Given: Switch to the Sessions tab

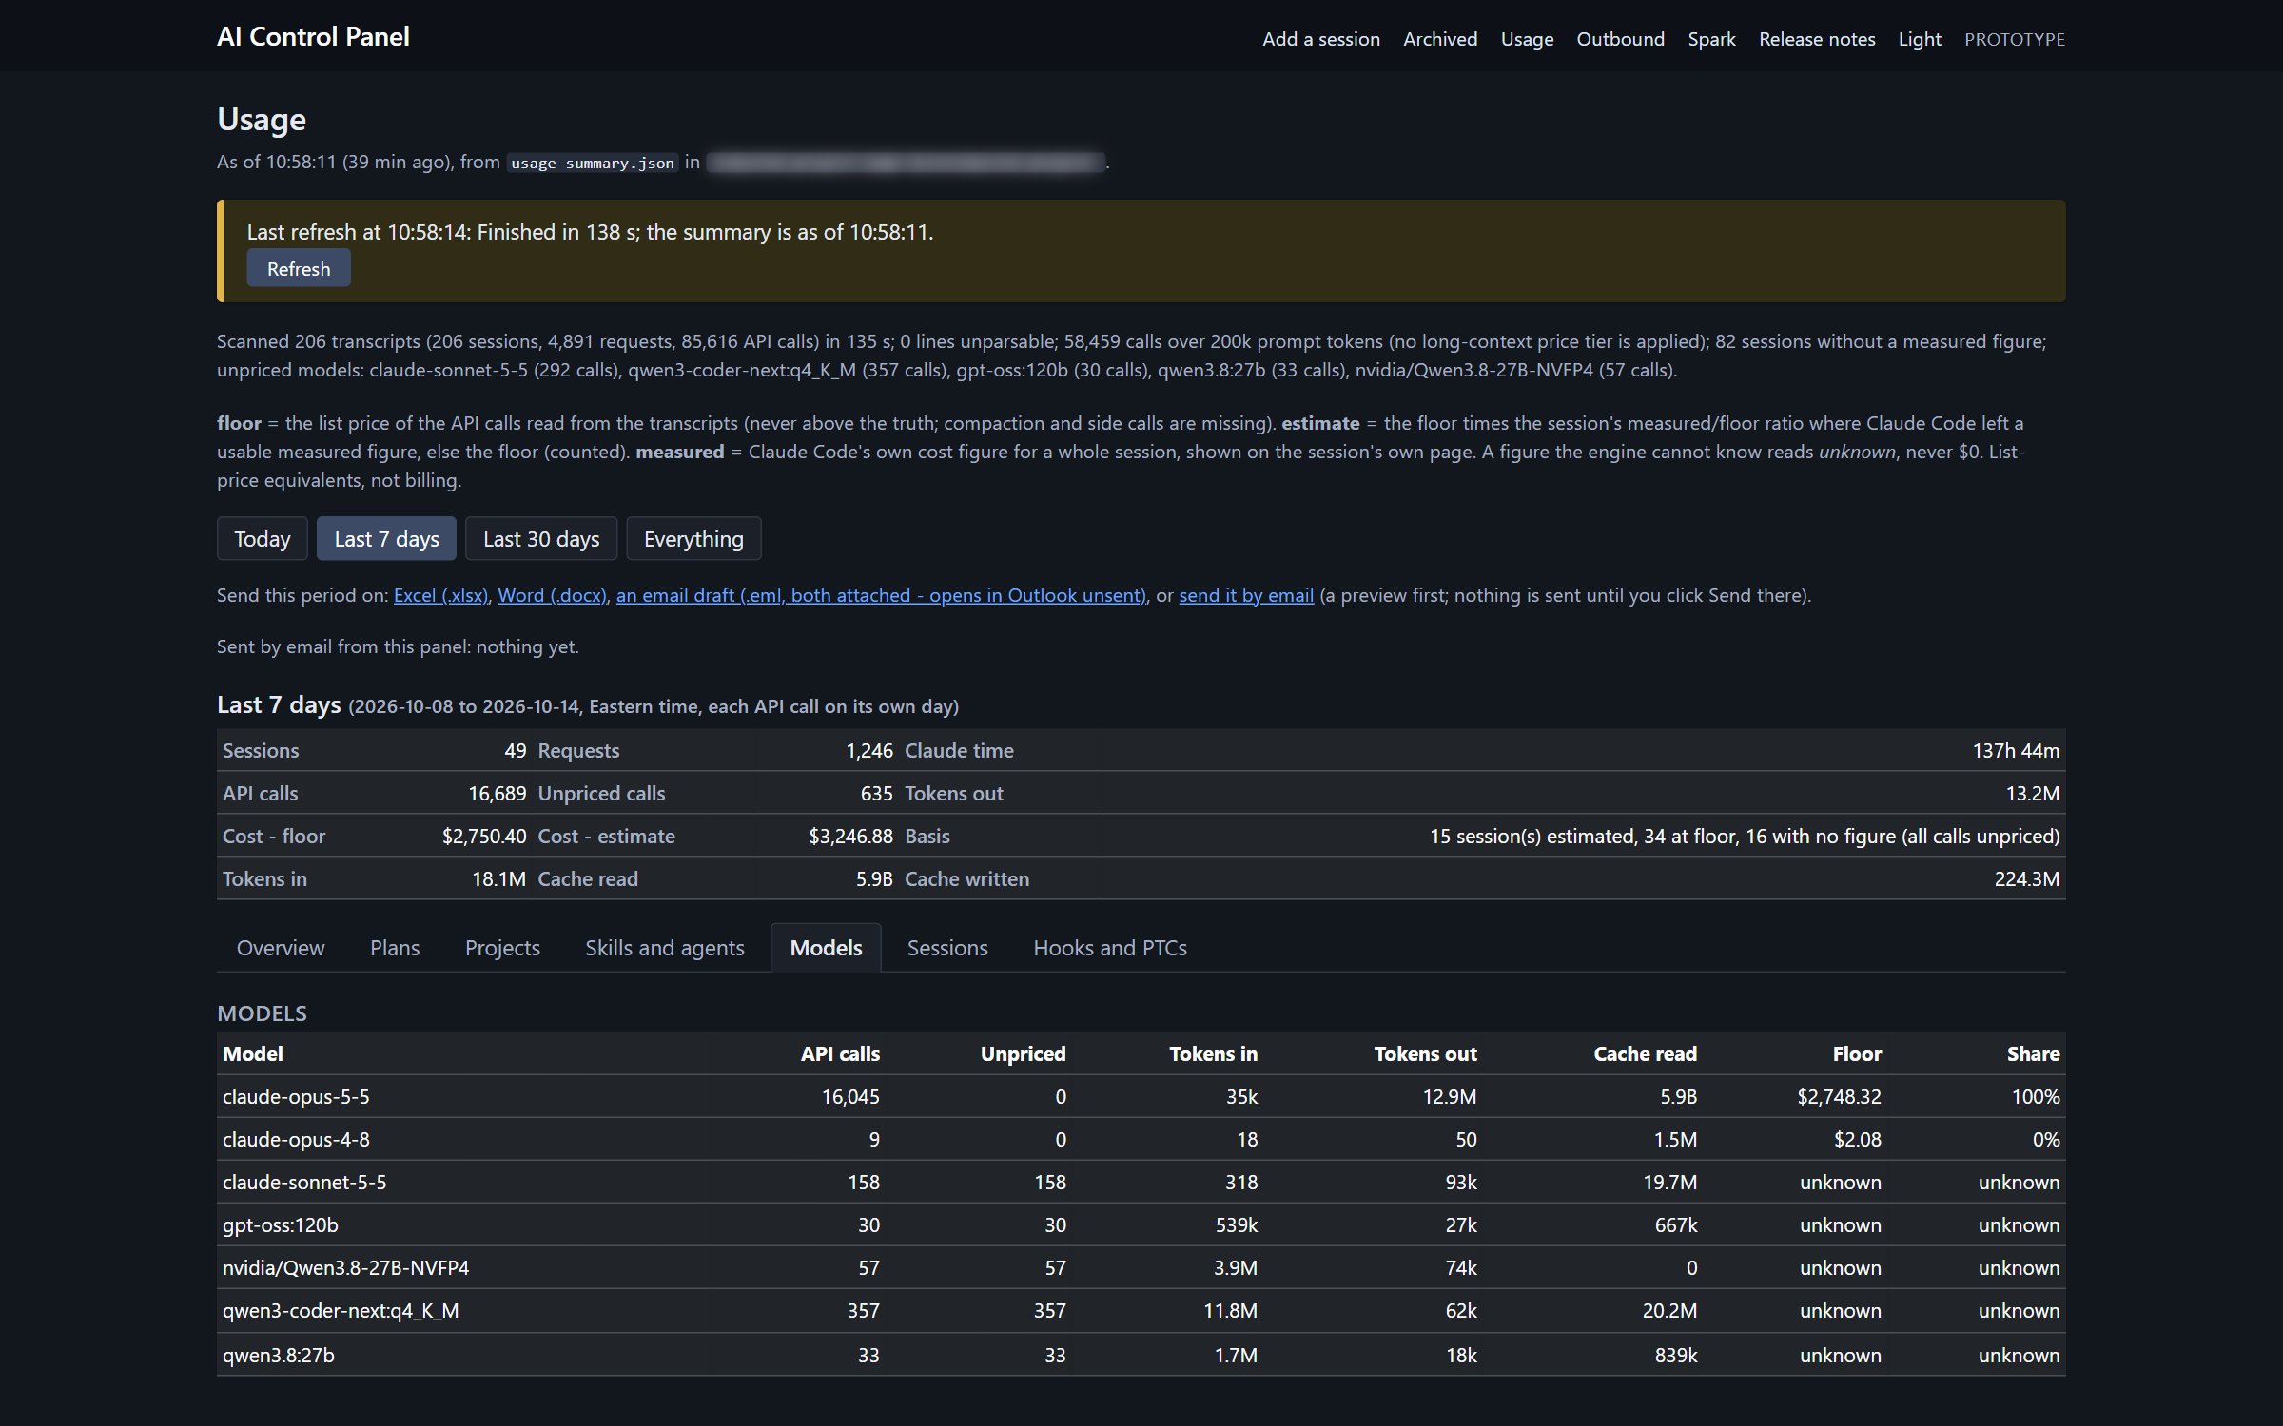Looking at the screenshot, I should [x=947, y=948].
